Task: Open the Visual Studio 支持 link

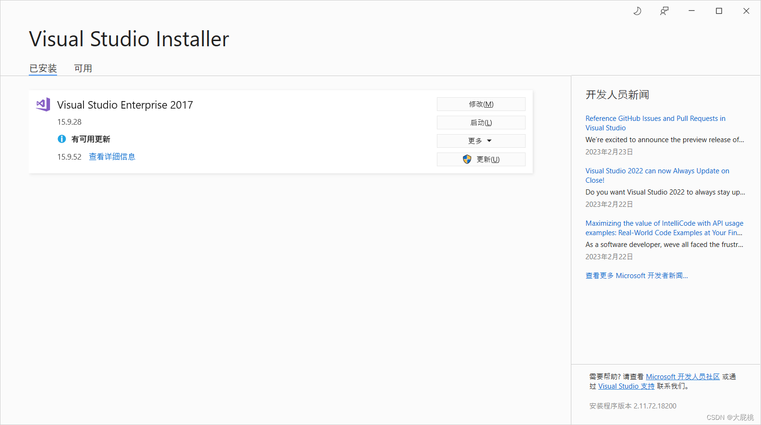Action: point(626,386)
